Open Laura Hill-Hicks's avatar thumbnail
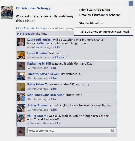135x141 pixels. pyautogui.click(x=21, y=42)
